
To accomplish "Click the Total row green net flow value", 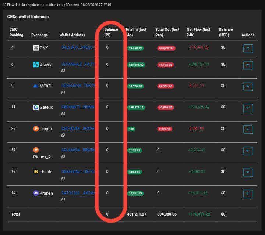I will click(x=199, y=214).
